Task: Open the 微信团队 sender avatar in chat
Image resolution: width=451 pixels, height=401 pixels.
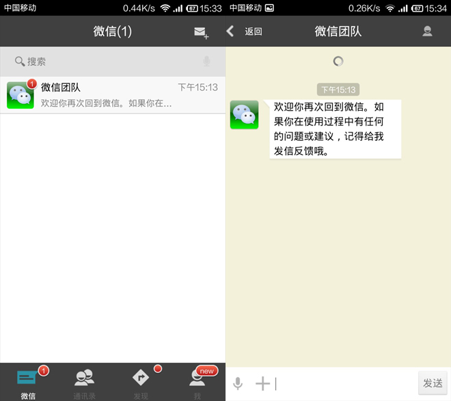Action: [x=244, y=114]
